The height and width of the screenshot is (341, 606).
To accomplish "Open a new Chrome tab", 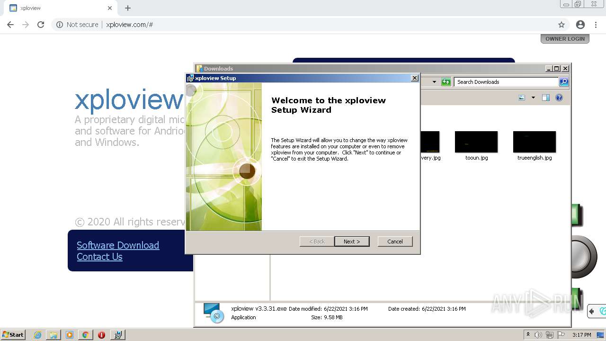I will click(x=128, y=8).
